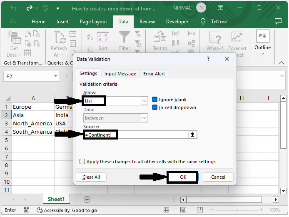Open Customize Quick Access Toolbar menu
This screenshot has height=217, width=289.
pyautogui.click(x=58, y=8)
